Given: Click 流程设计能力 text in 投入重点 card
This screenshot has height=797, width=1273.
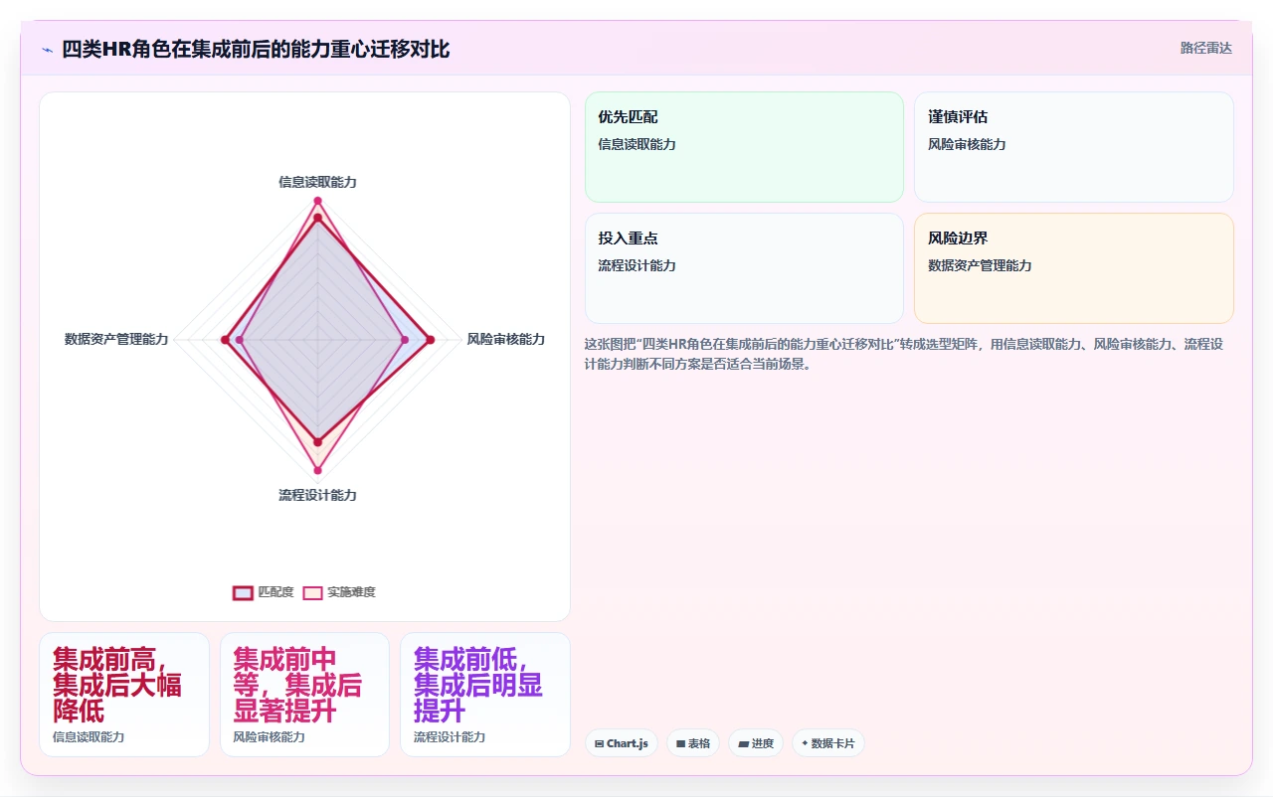Looking at the screenshot, I should pos(637,265).
